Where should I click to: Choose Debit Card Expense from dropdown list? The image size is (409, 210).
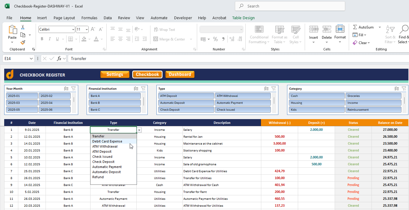pyautogui.click(x=113, y=141)
